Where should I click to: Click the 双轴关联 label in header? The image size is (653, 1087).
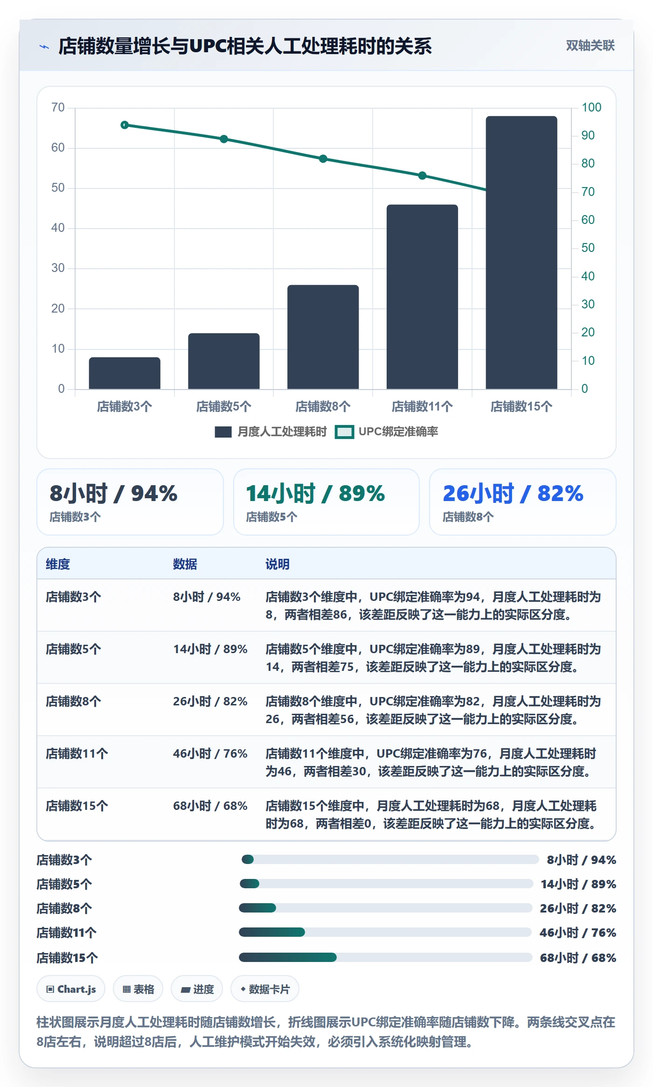tap(590, 45)
